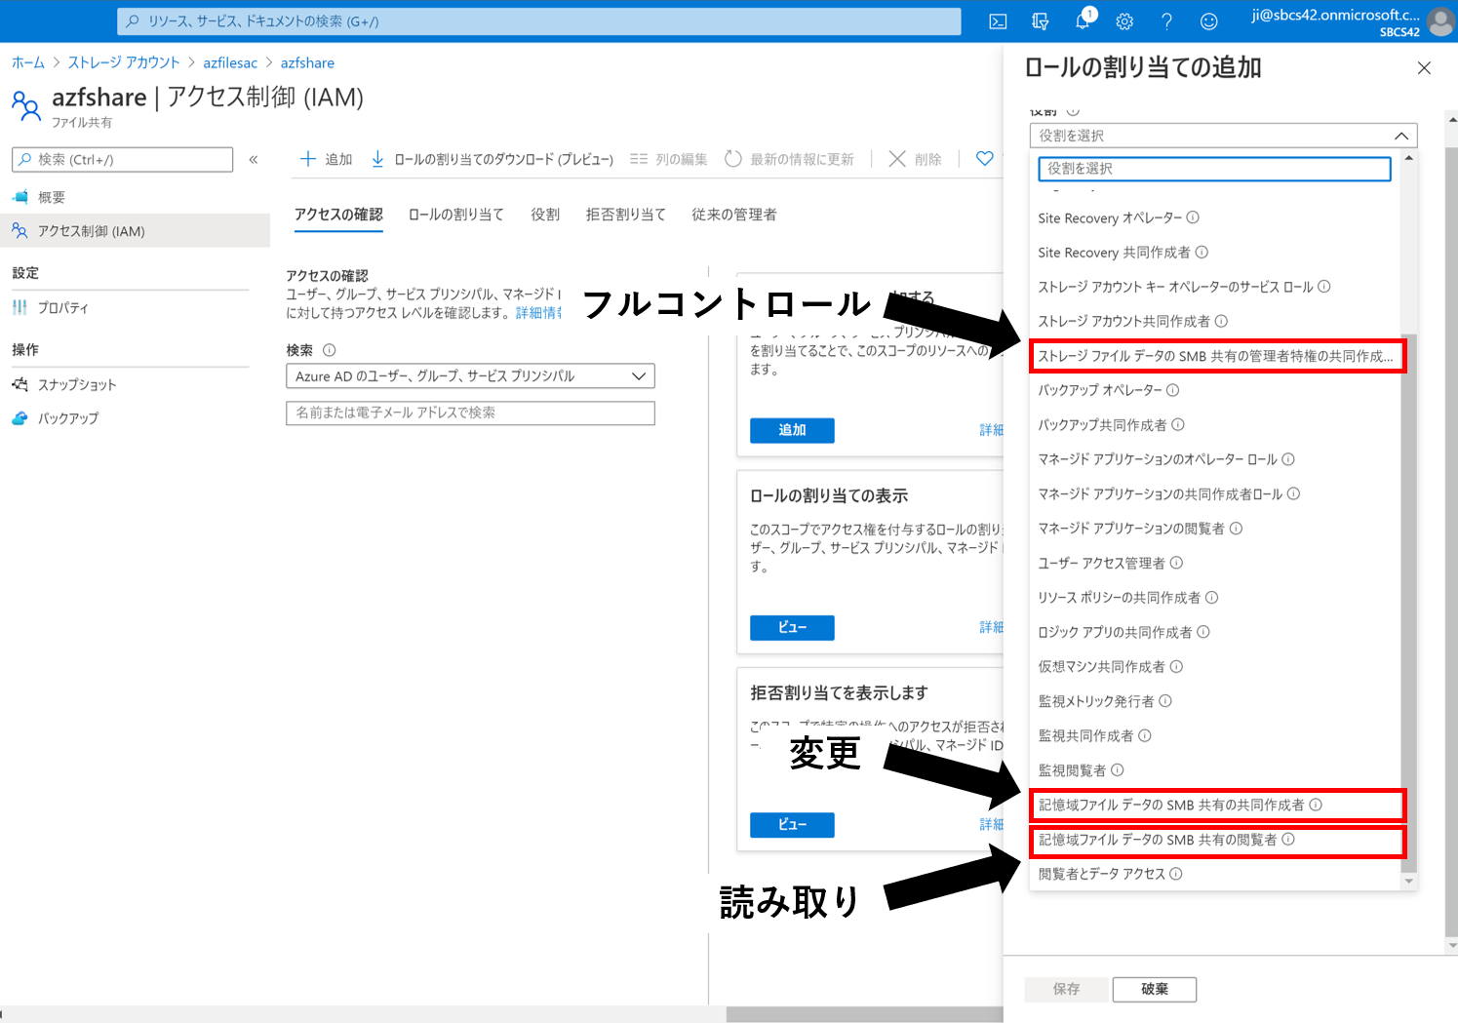Click info icon beside ユーザー アクセス管理者
The image size is (1458, 1023).
click(1176, 563)
